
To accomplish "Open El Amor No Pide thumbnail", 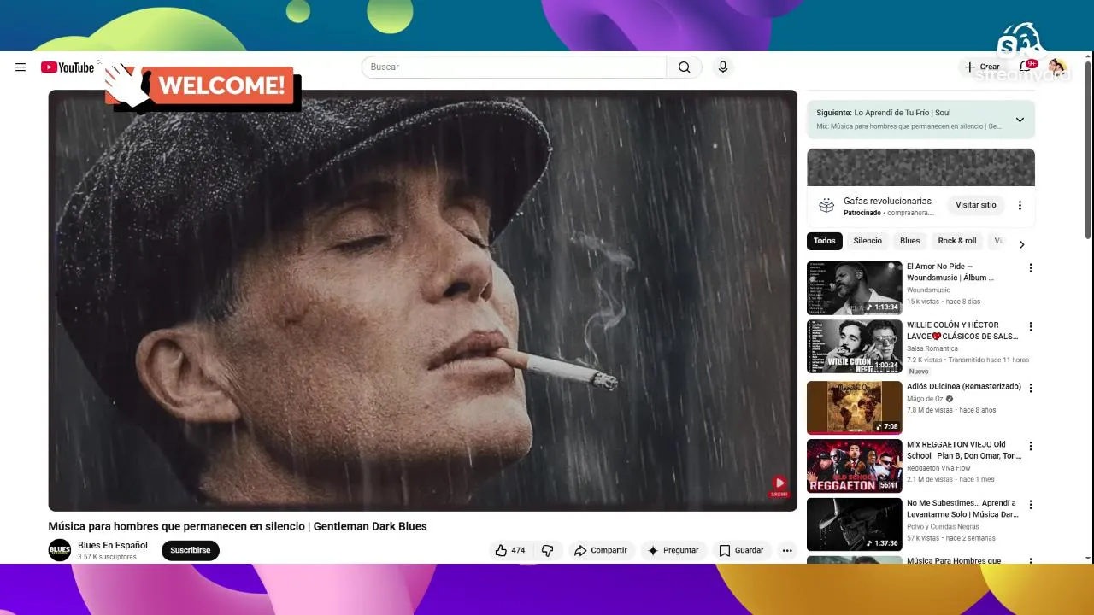I will (x=855, y=288).
